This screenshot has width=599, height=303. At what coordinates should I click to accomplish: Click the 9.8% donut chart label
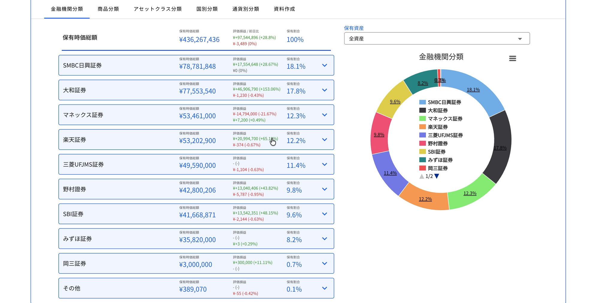point(379,135)
